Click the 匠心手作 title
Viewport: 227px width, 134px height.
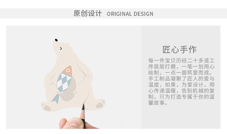click(x=180, y=49)
